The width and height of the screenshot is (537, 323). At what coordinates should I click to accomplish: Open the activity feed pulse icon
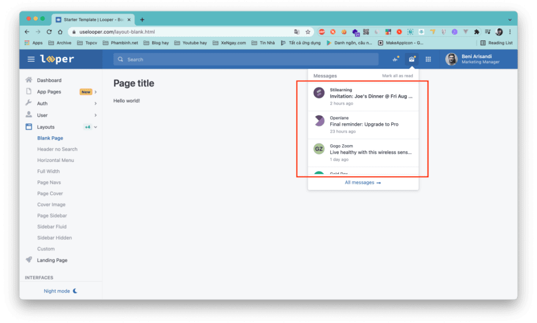(x=395, y=59)
